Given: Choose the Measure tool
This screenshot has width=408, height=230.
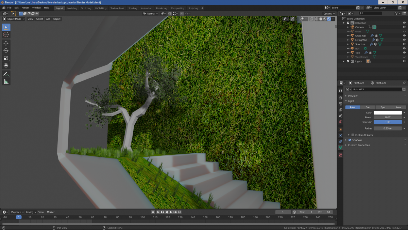Looking at the screenshot, I should tap(6, 81).
